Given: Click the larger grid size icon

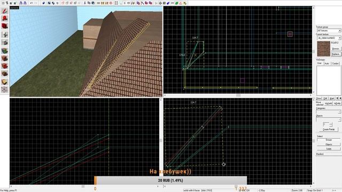Looking at the screenshot, I should pos(15,3).
